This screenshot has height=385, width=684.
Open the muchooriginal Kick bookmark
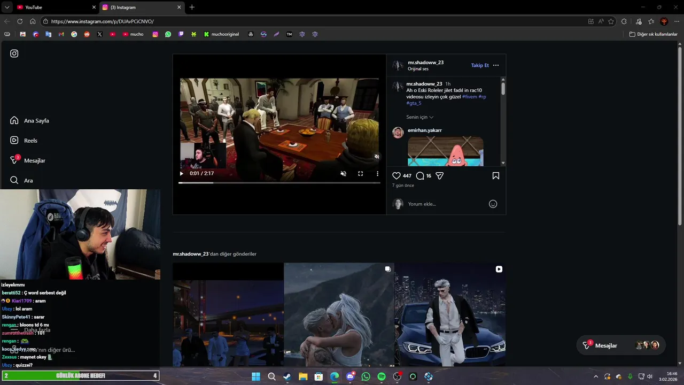pyautogui.click(x=221, y=34)
